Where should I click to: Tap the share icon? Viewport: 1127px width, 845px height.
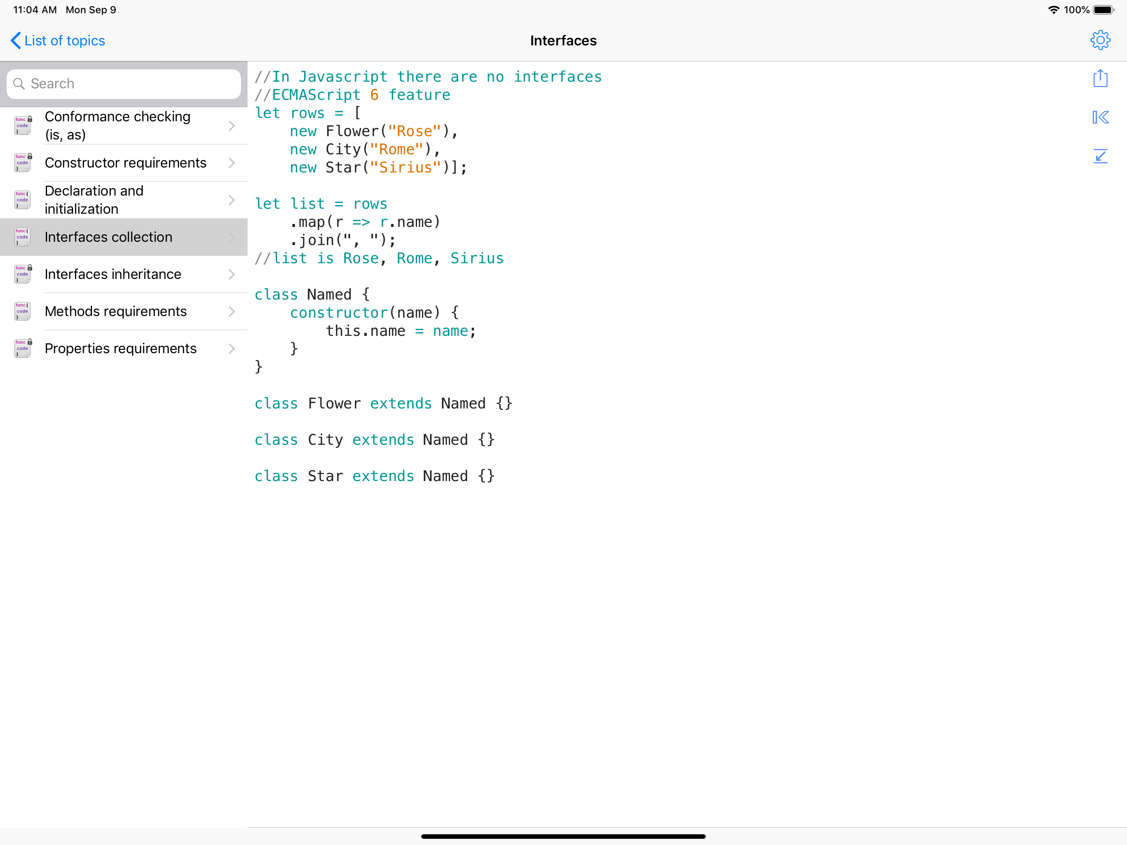pyautogui.click(x=1100, y=78)
